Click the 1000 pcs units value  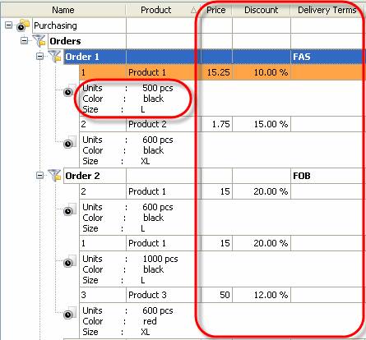click(160, 259)
